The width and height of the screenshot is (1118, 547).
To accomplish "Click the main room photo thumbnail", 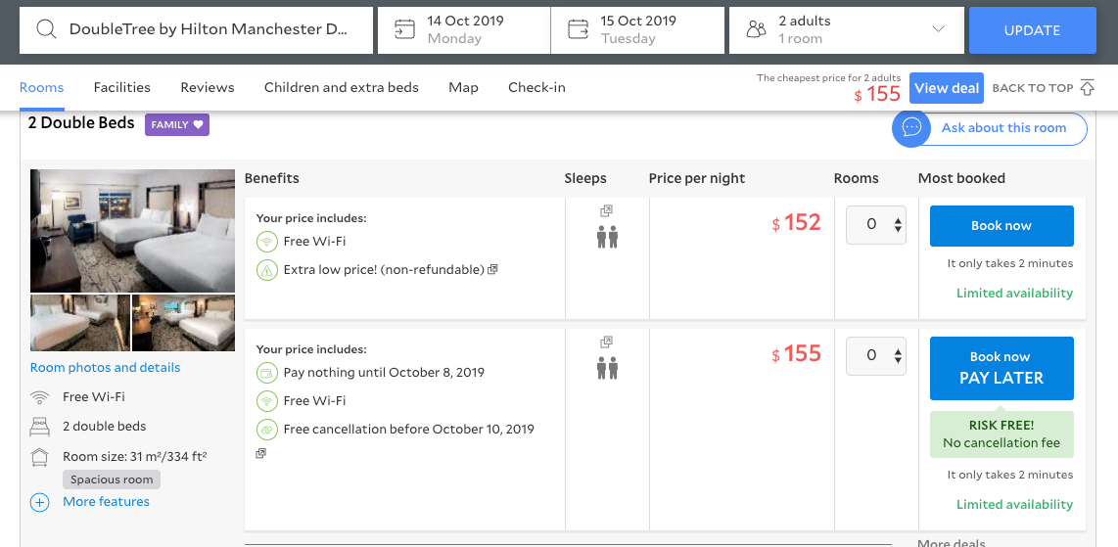I will (133, 231).
